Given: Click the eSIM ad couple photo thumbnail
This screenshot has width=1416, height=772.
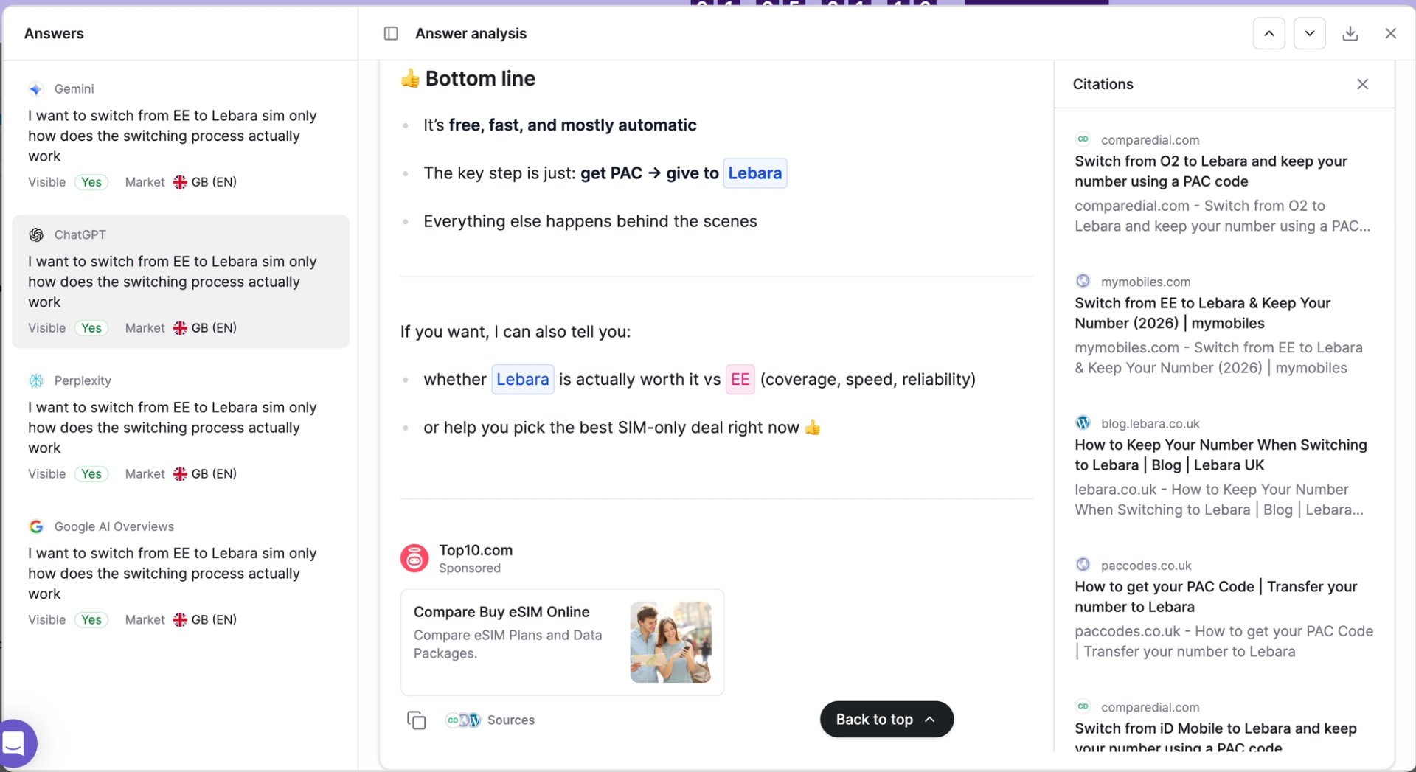Looking at the screenshot, I should click(670, 642).
